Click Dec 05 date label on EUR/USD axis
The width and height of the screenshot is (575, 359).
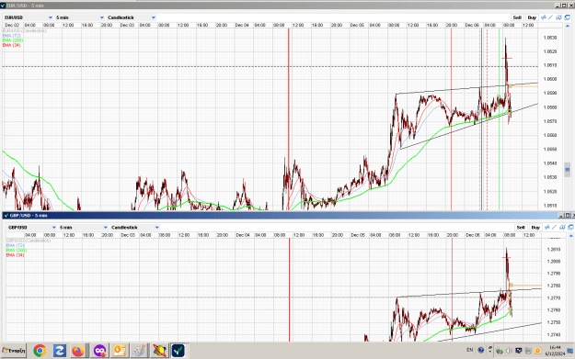357,25
